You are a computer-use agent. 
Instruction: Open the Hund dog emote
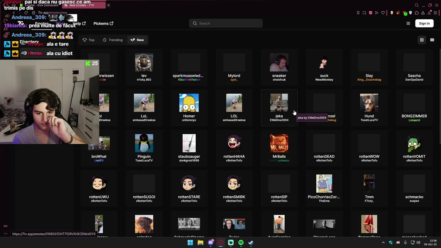click(369, 103)
